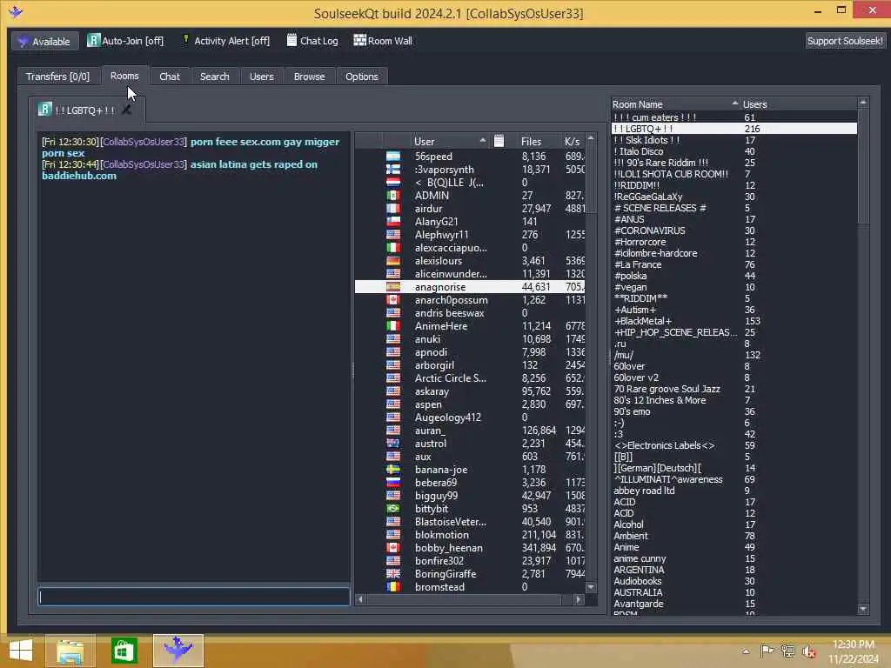Click the room icon on the joined room tab
This screenshot has width=891, height=668.
pos(45,109)
